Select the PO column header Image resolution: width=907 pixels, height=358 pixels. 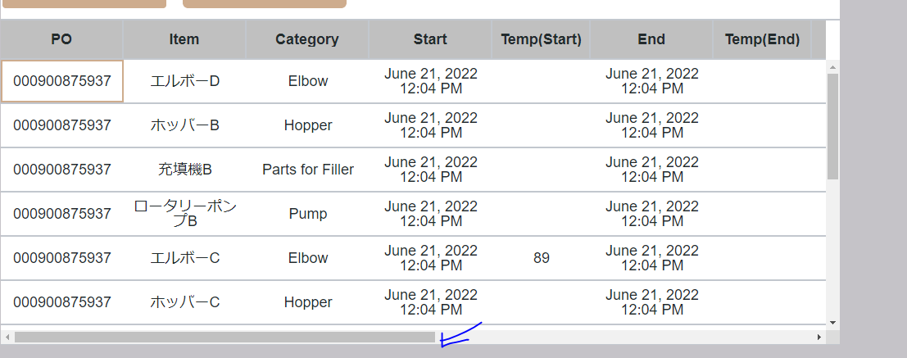click(x=61, y=39)
